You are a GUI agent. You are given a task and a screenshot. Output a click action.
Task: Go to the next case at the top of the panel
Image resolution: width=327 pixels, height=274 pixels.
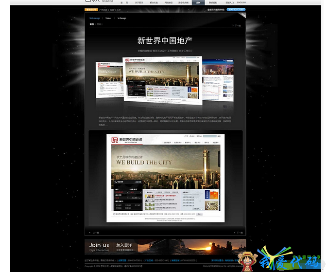pos(237,25)
